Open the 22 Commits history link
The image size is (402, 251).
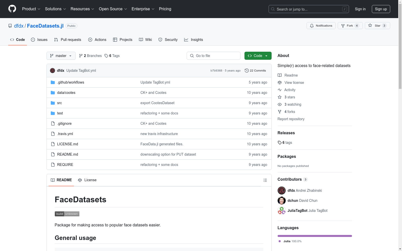pos(255,71)
